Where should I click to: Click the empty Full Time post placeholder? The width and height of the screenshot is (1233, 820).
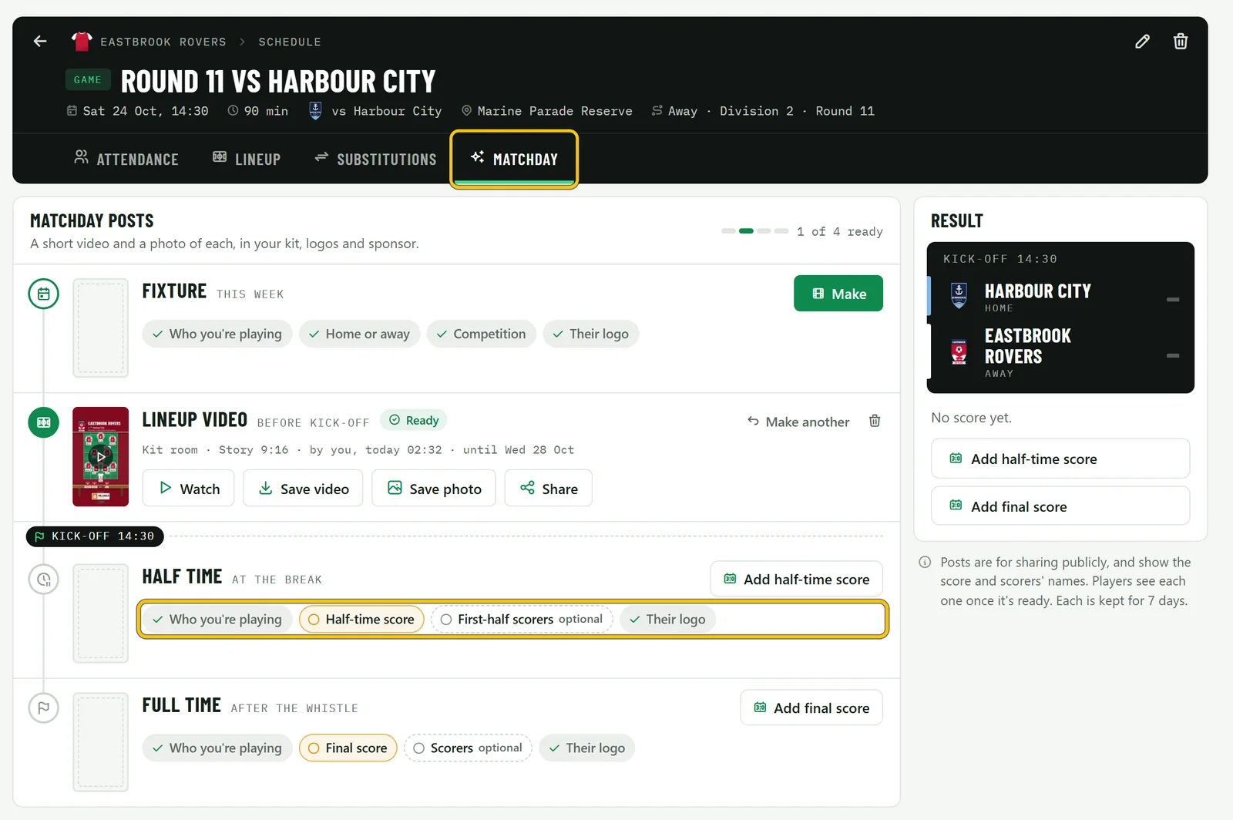coord(101,741)
